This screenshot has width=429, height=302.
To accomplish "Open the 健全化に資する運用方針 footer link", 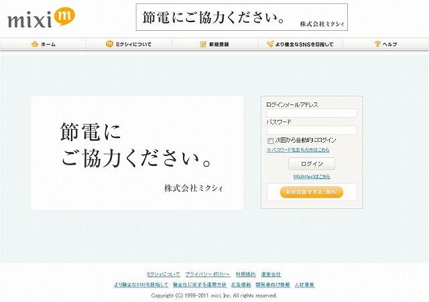I will 200,285.
